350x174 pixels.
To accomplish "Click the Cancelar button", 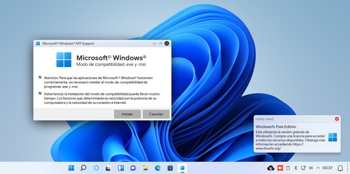I will (x=156, y=114).
